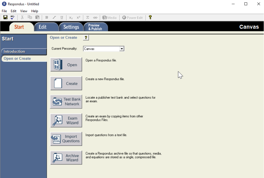Click the Create button for a new file
The width and height of the screenshot is (264, 178).
pyautogui.click(x=66, y=83)
